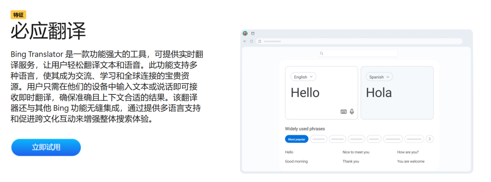Select the phrase "Good morning"
Image resolution: width=491 pixels, height=182 pixels.
pos(296,162)
